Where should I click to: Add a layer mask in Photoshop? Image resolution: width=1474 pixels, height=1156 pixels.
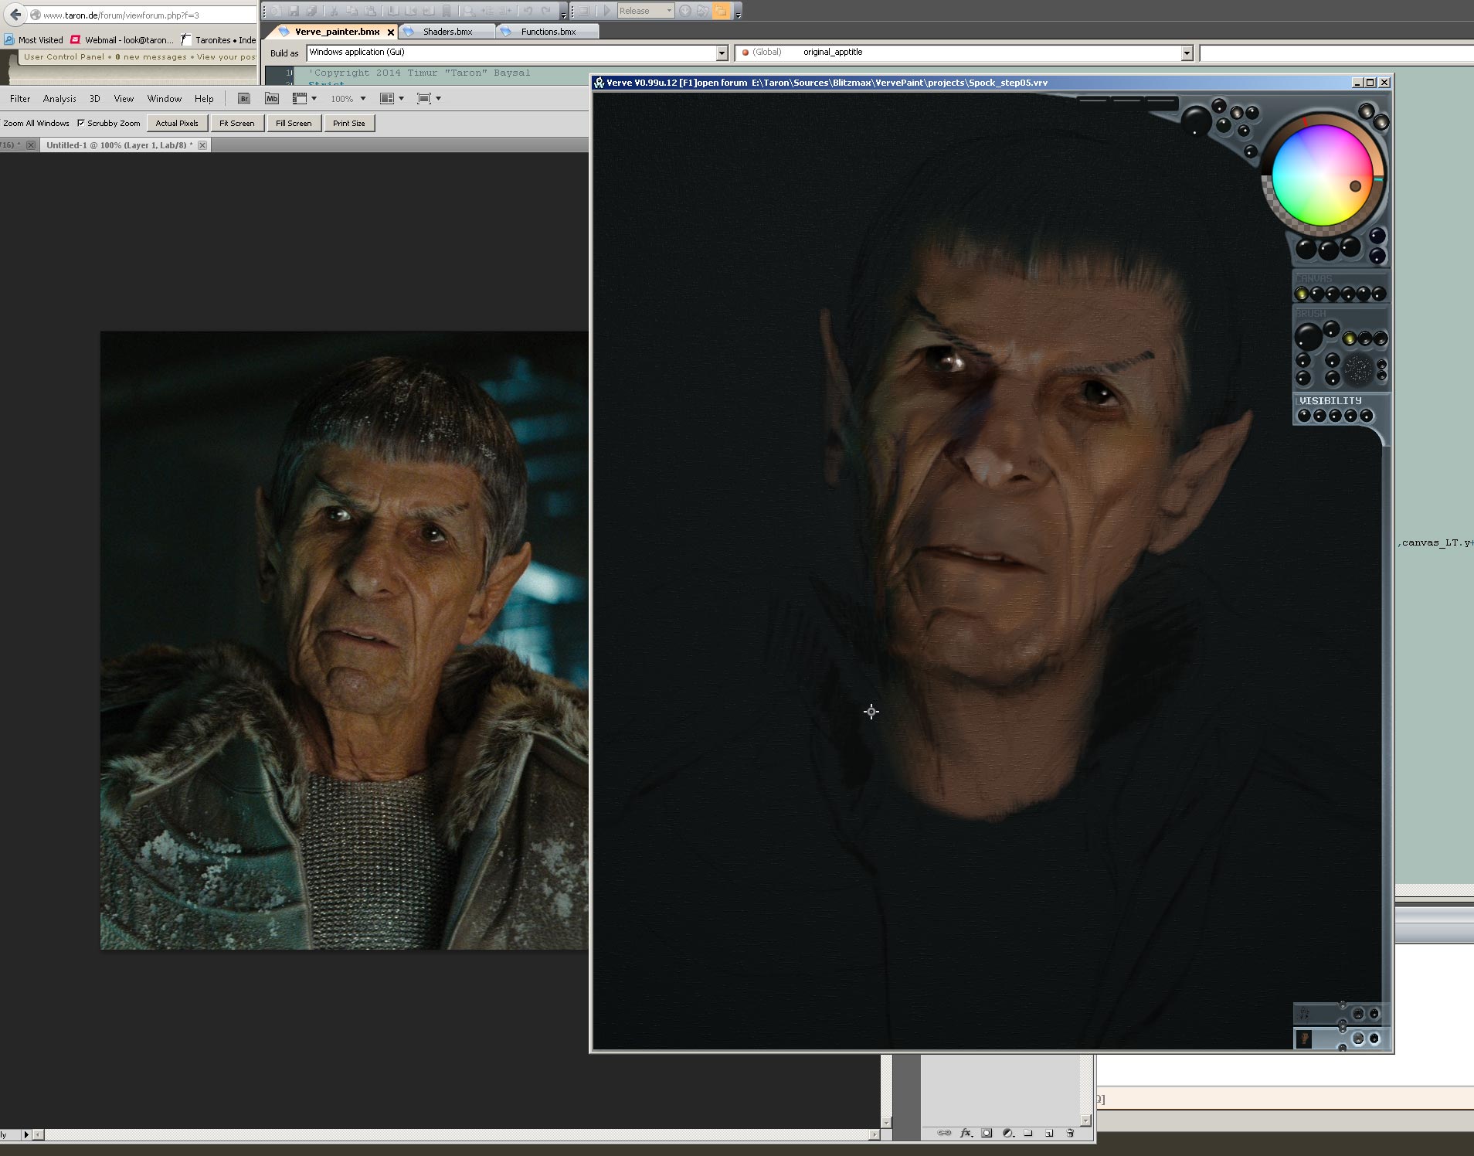click(x=987, y=1133)
